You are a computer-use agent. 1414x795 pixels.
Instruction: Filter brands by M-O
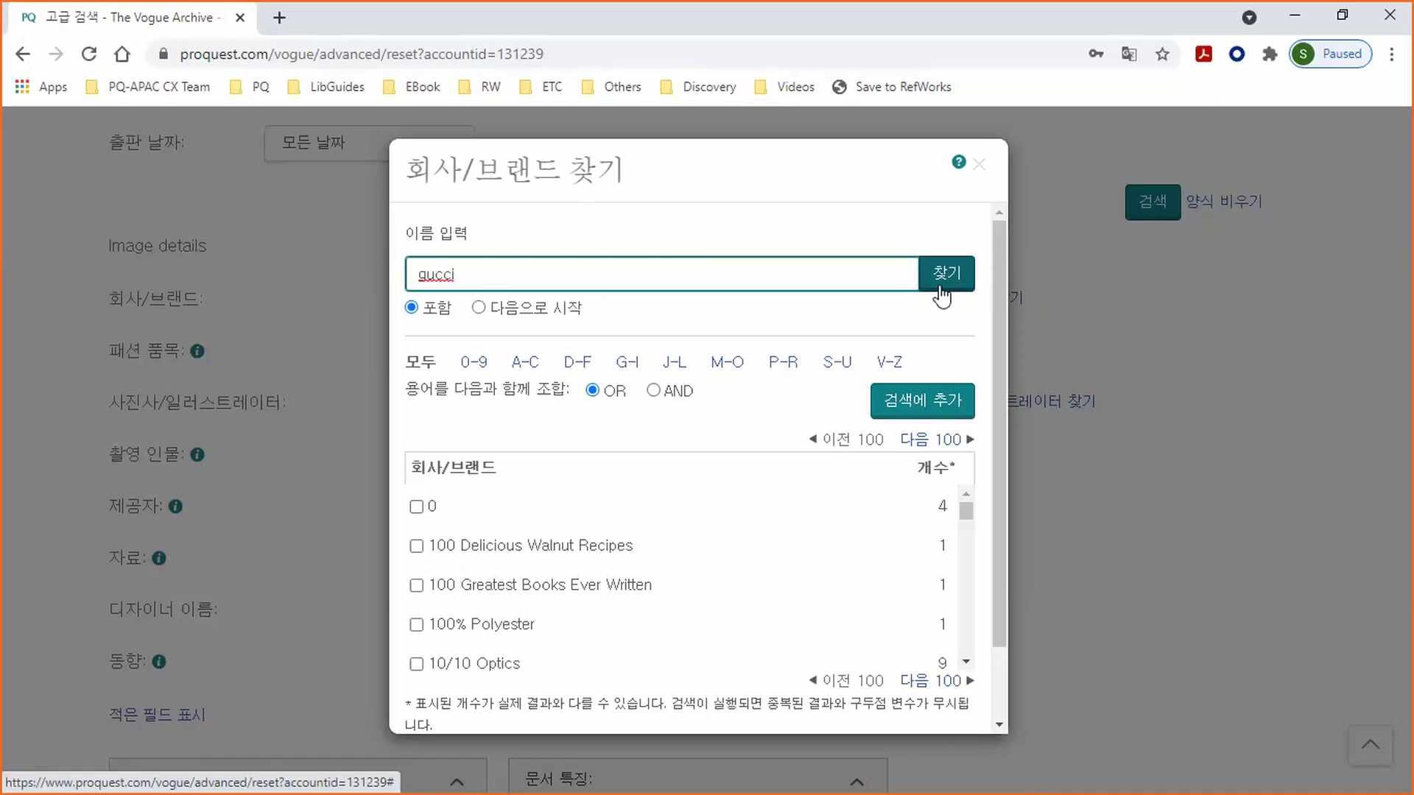click(x=727, y=361)
